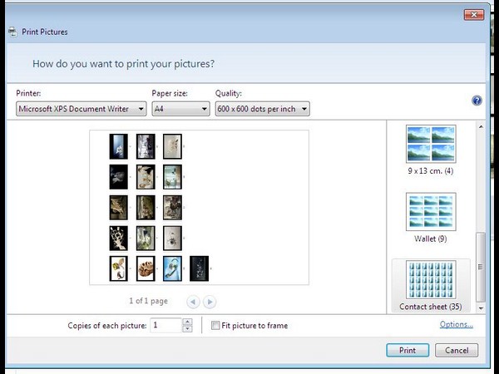Click the Cancel button

457,351
